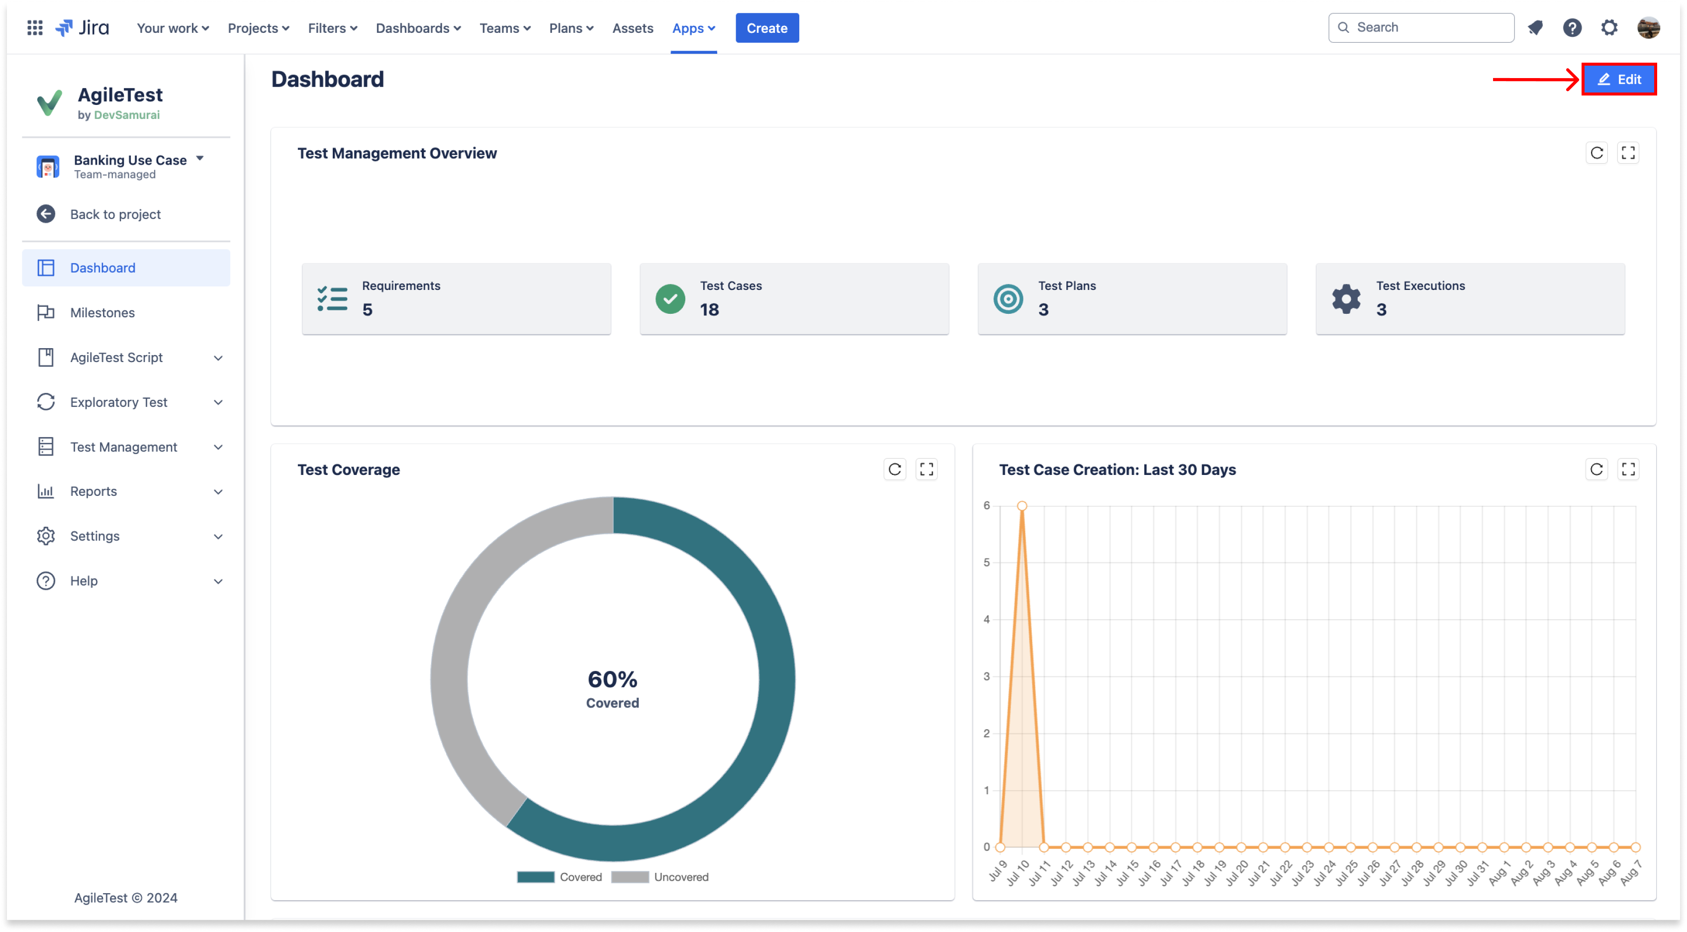
Task: Refresh the Test Coverage gadget
Action: tap(895, 469)
